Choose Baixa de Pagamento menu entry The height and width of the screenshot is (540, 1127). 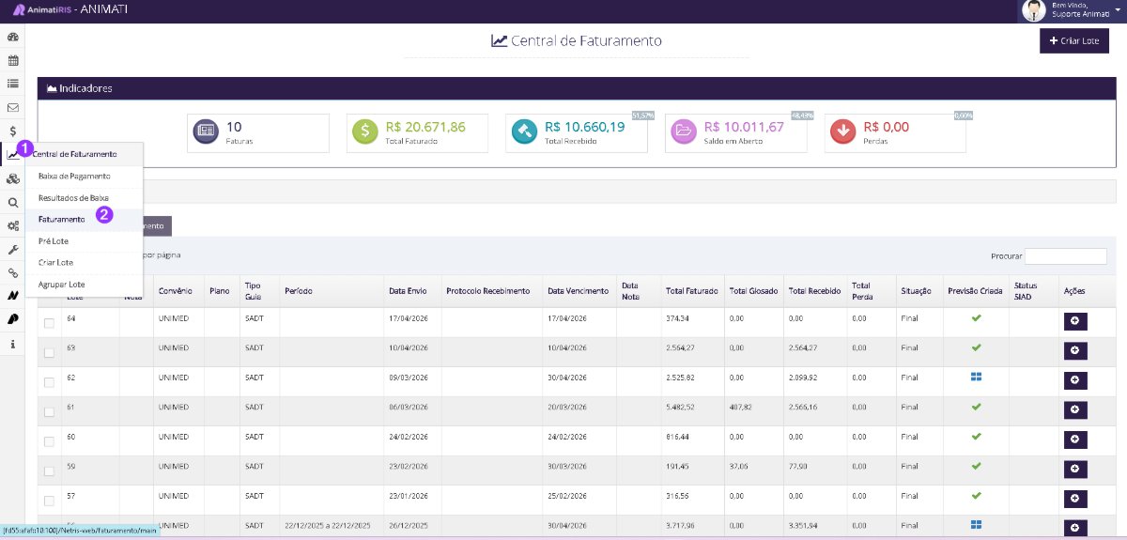pyautogui.click(x=74, y=176)
